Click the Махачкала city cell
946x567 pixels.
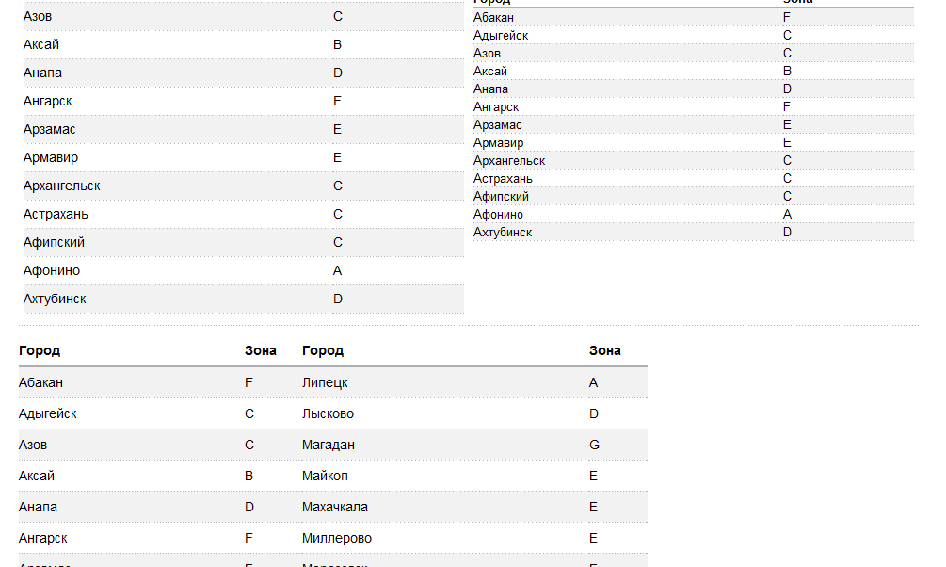pos(335,507)
